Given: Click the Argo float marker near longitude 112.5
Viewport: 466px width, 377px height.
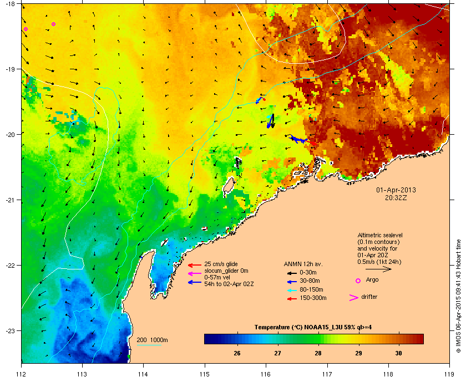Looking at the screenshot, I should [x=53, y=24].
